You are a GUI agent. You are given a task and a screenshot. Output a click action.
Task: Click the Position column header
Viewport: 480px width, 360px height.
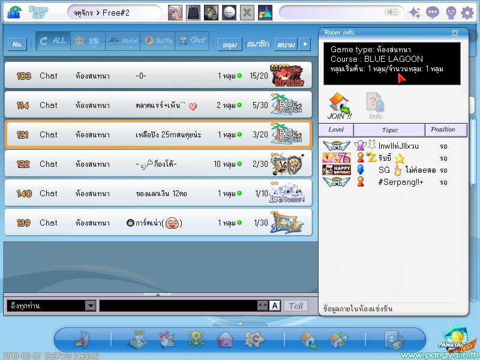[446, 130]
